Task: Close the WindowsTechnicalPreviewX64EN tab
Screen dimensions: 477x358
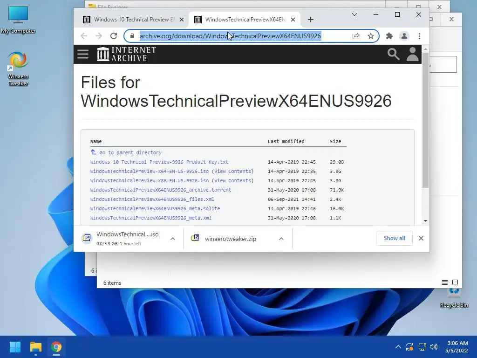Action: (293, 20)
